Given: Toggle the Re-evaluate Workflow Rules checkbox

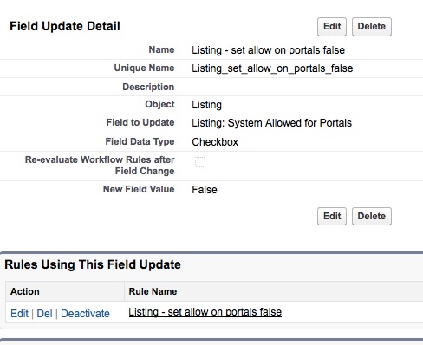Looking at the screenshot, I should (200, 162).
